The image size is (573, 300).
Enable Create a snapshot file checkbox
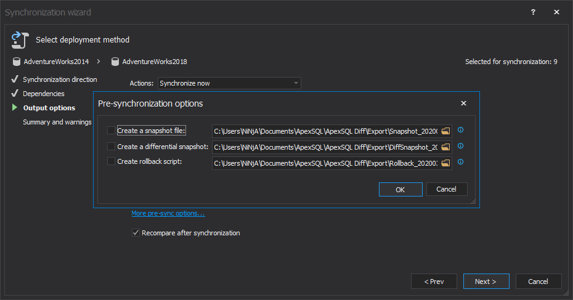tap(111, 131)
